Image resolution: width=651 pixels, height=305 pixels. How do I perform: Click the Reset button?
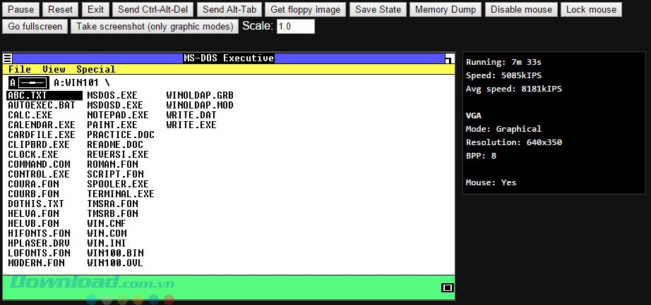60,10
